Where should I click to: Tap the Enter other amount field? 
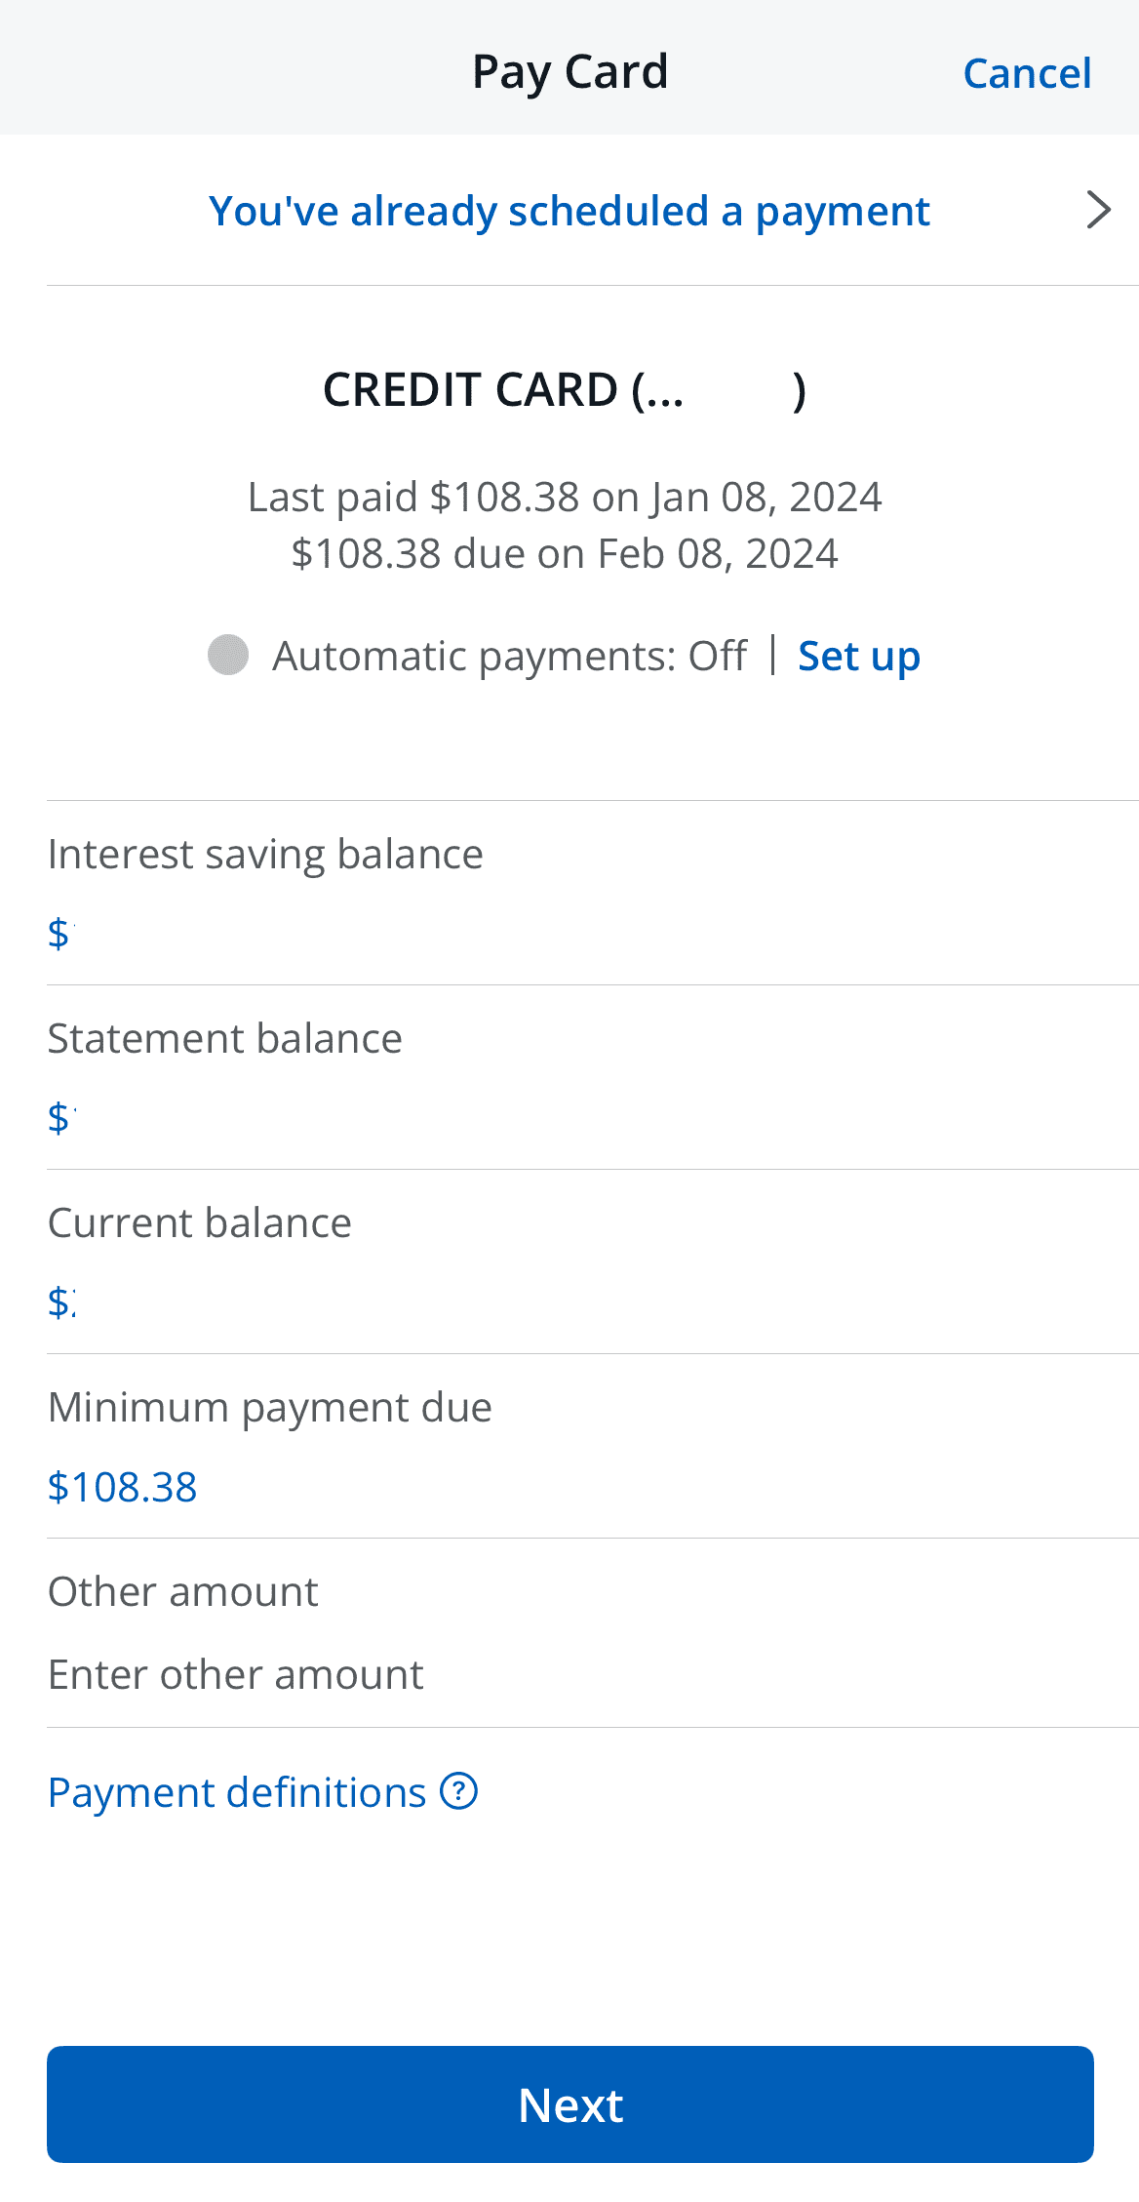point(235,1672)
